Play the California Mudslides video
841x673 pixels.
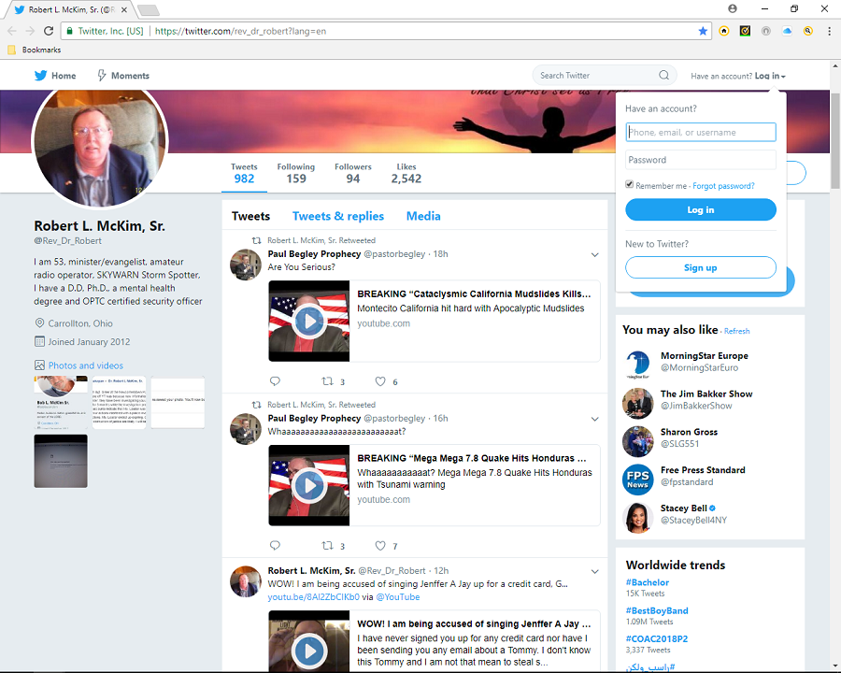[309, 321]
